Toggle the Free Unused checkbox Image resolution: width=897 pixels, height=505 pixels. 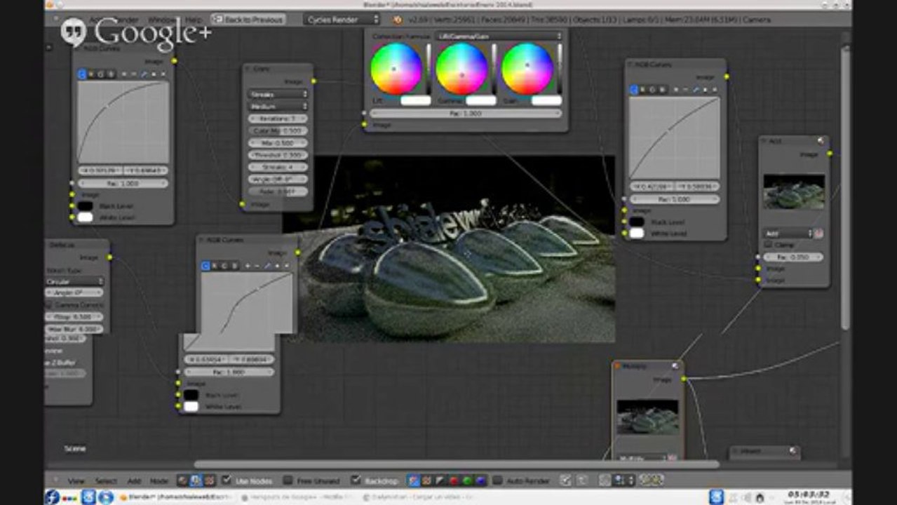[x=288, y=480]
